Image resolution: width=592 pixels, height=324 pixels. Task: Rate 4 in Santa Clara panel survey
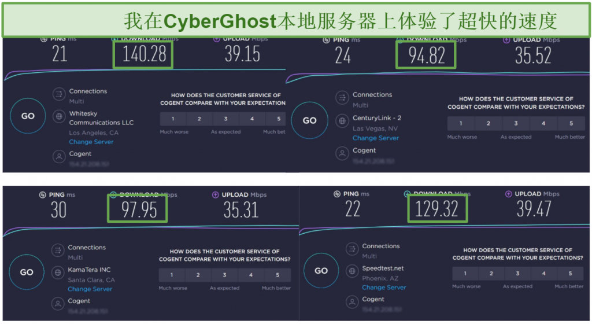pos(251,275)
